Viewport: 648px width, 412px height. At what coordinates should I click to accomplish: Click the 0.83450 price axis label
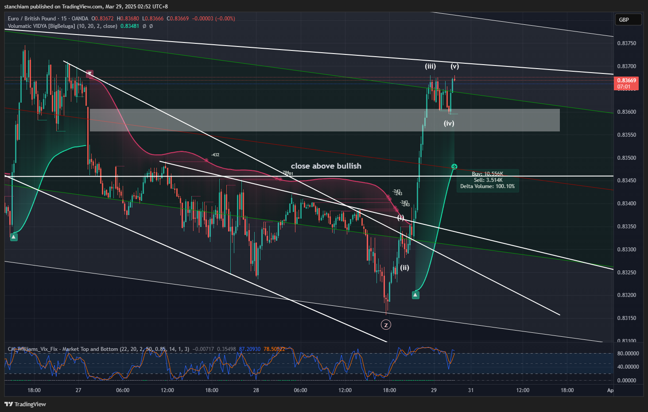[x=627, y=181]
